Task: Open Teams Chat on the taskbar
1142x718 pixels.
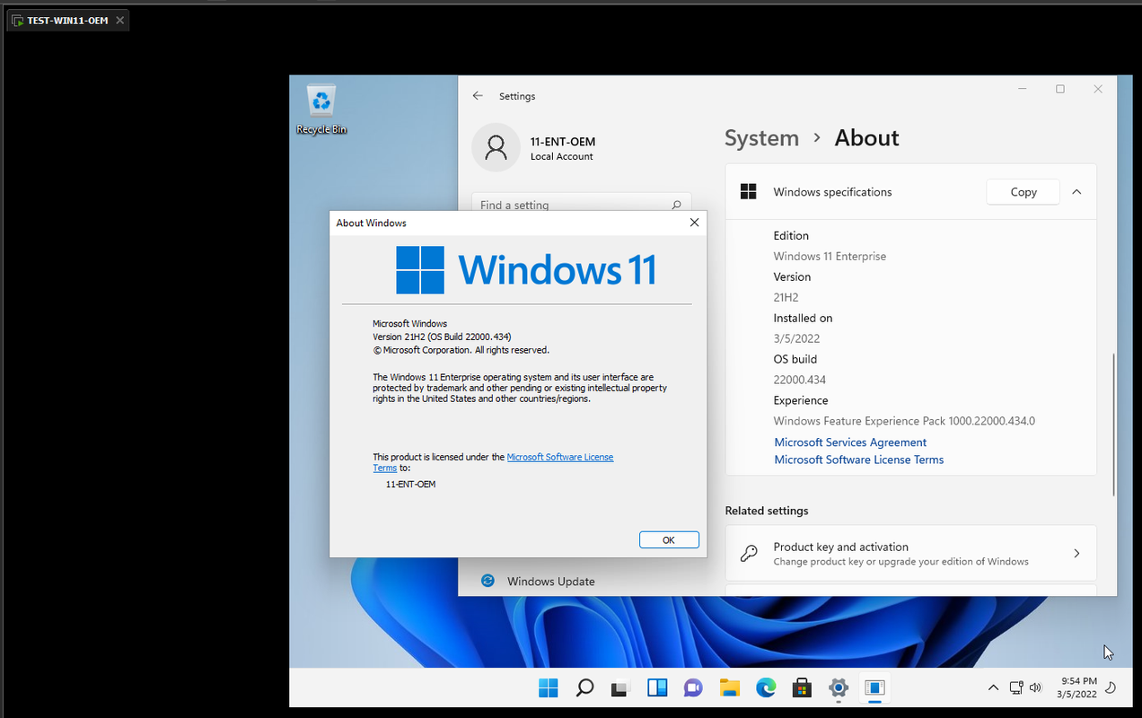Action: coord(693,688)
